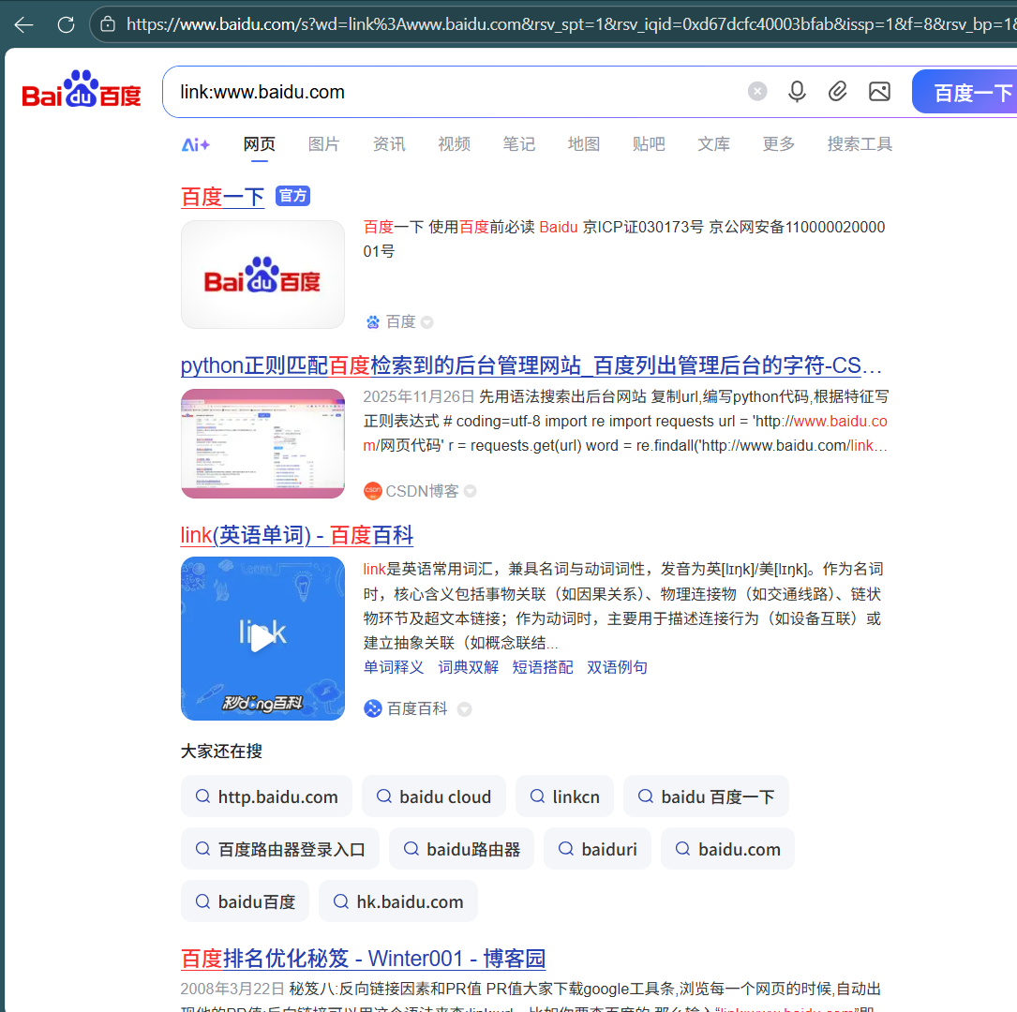Image resolution: width=1017 pixels, height=1012 pixels.
Task: Reload the page with the refresh icon
Action: tap(65, 24)
